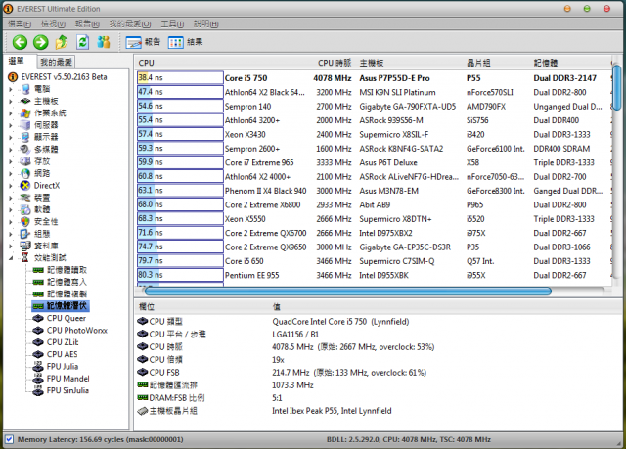This screenshot has width=626, height=449.
Task: Select the Server (伺服器) tree icon
Action: pyautogui.click(x=25, y=125)
